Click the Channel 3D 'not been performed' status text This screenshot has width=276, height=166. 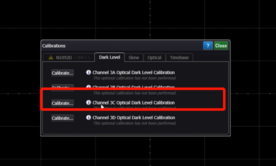coord(135,123)
